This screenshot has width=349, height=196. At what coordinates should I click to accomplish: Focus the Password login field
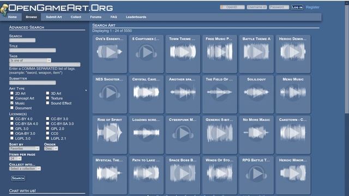pyautogui.click(x=279, y=7)
